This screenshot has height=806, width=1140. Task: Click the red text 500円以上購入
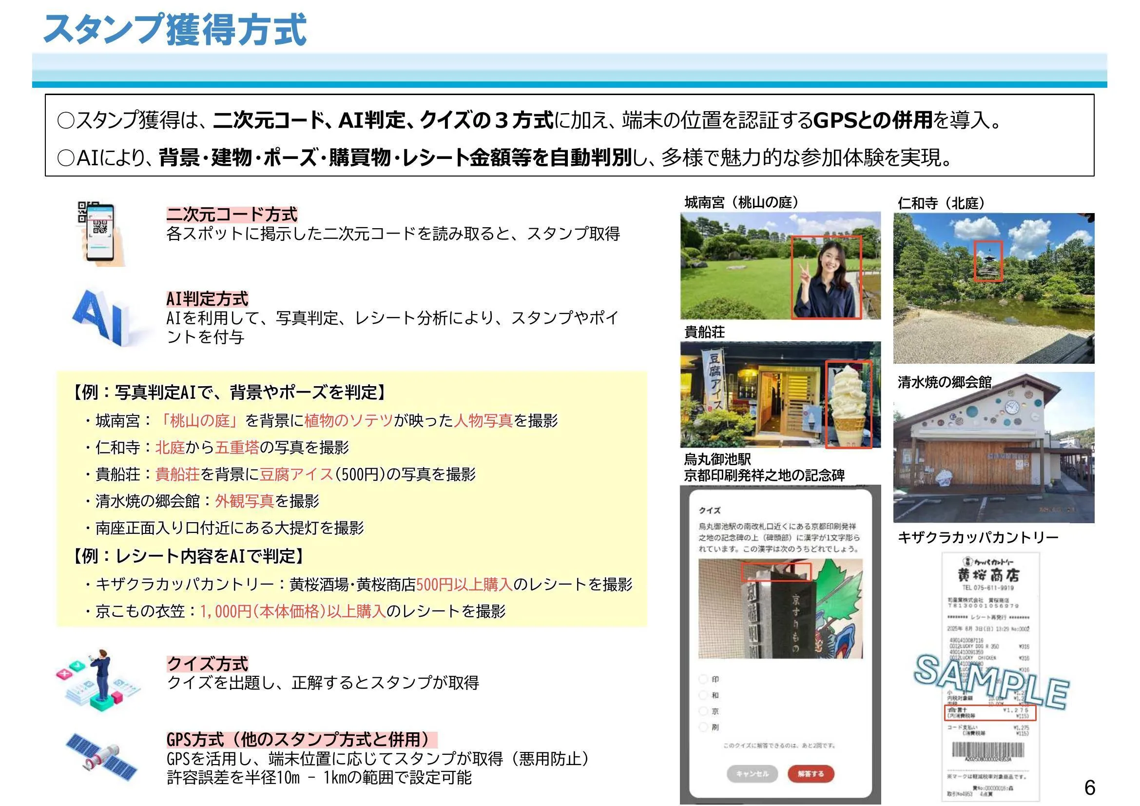click(x=465, y=584)
